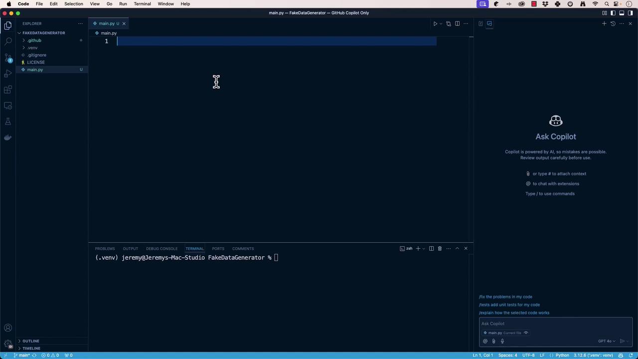The image size is (638, 359).
Task: Close the terminal panel
Action: pyautogui.click(x=466, y=248)
